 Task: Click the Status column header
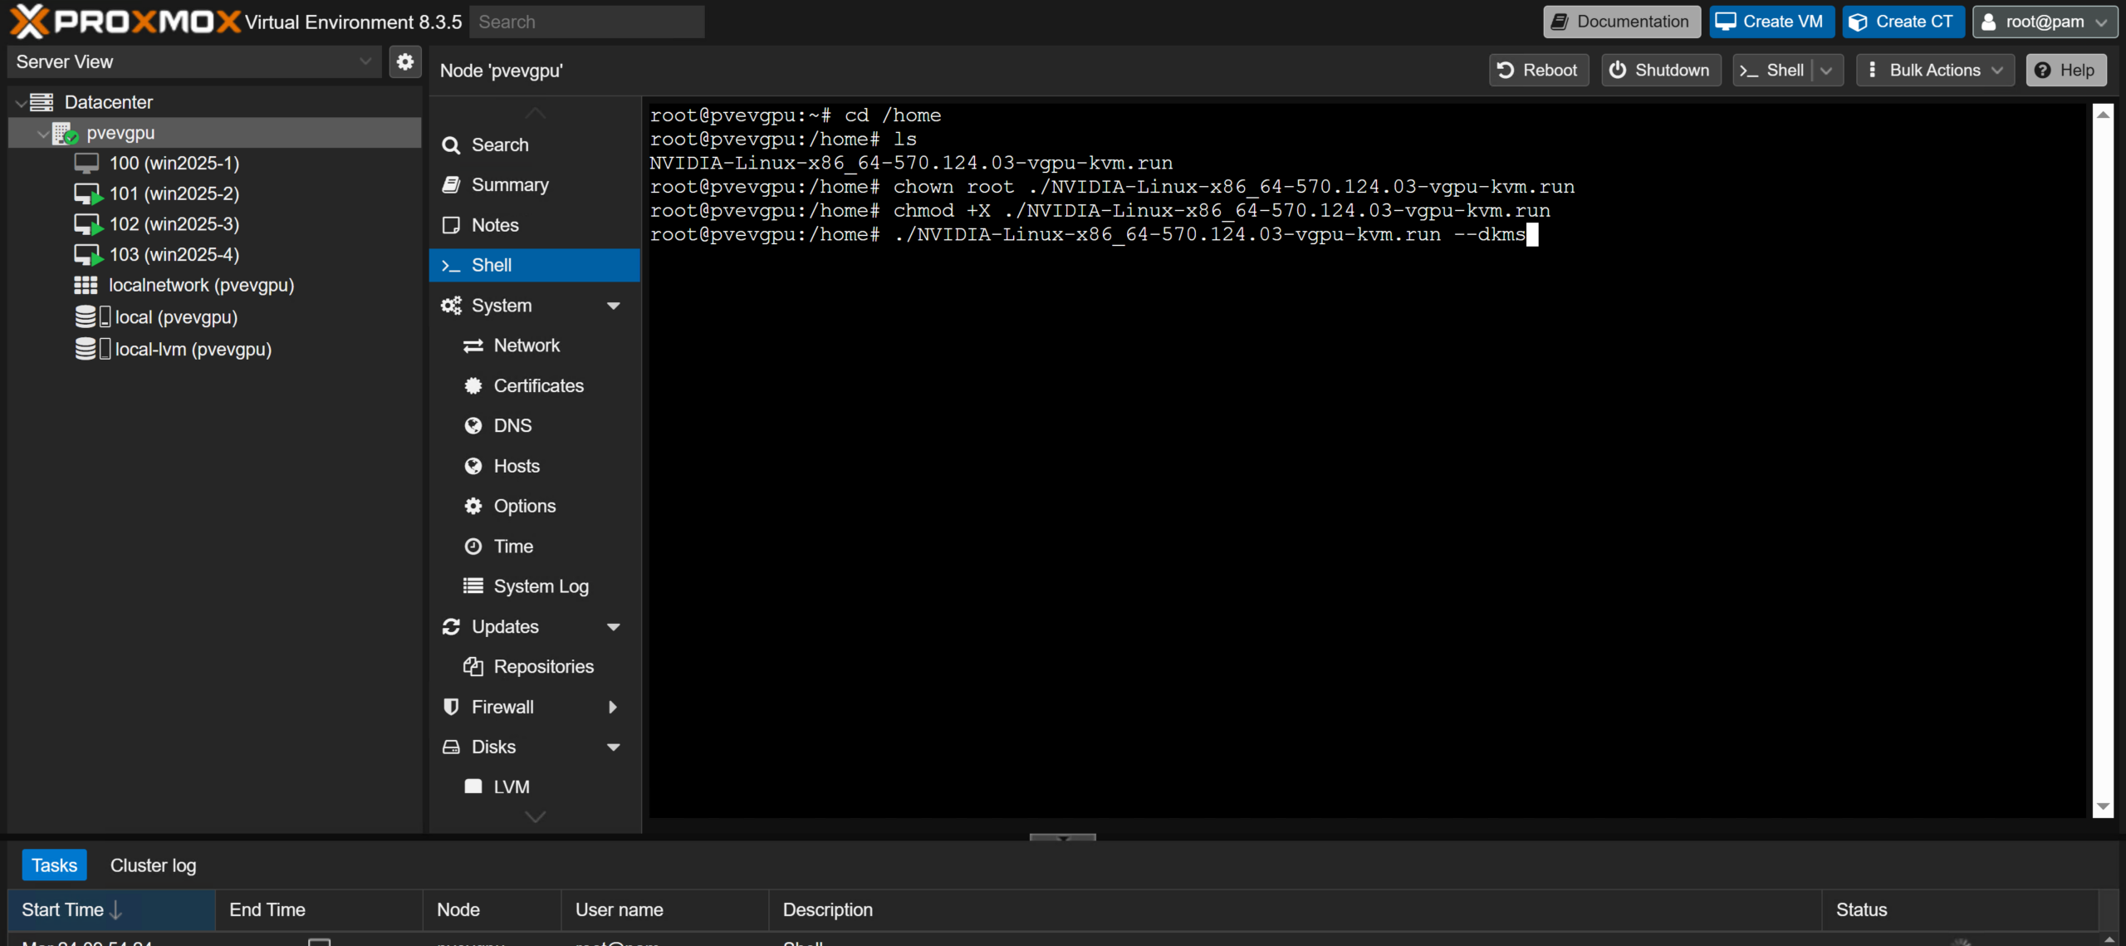1958,909
